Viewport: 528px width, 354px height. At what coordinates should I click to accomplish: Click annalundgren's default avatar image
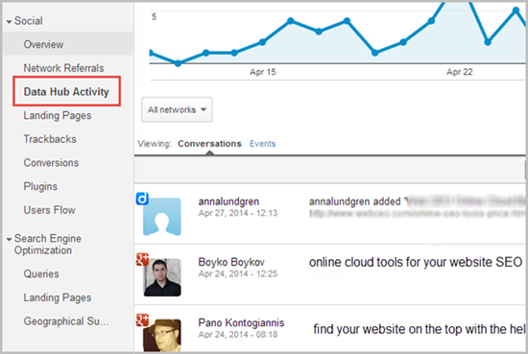coord(162,217)
